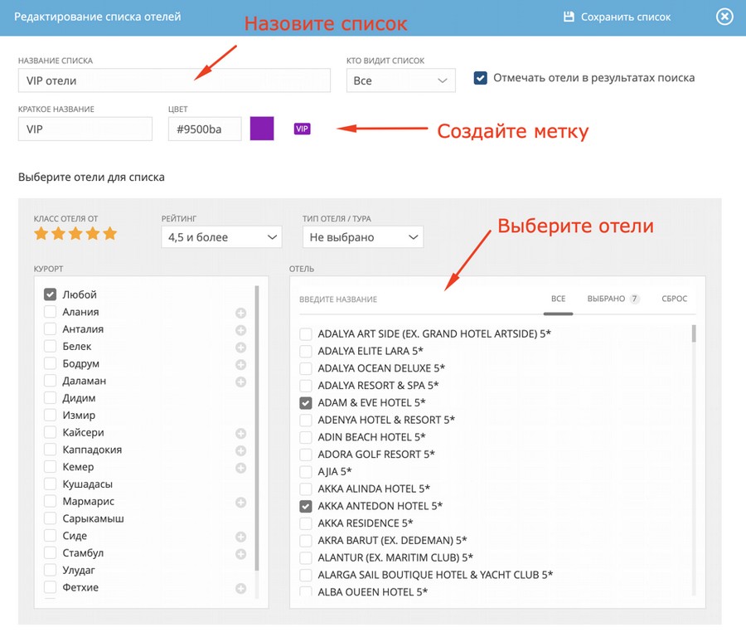Check ADORA GOLF RESORT 5* checkbox

[305, 455]
